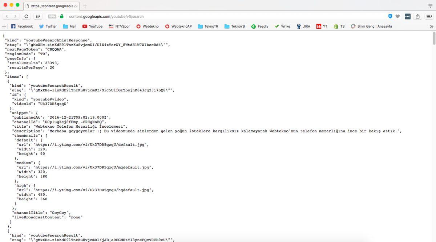This screenshot has width=436, height=242.
Task: Click the green padlock security icon
Action: [62, 16]
